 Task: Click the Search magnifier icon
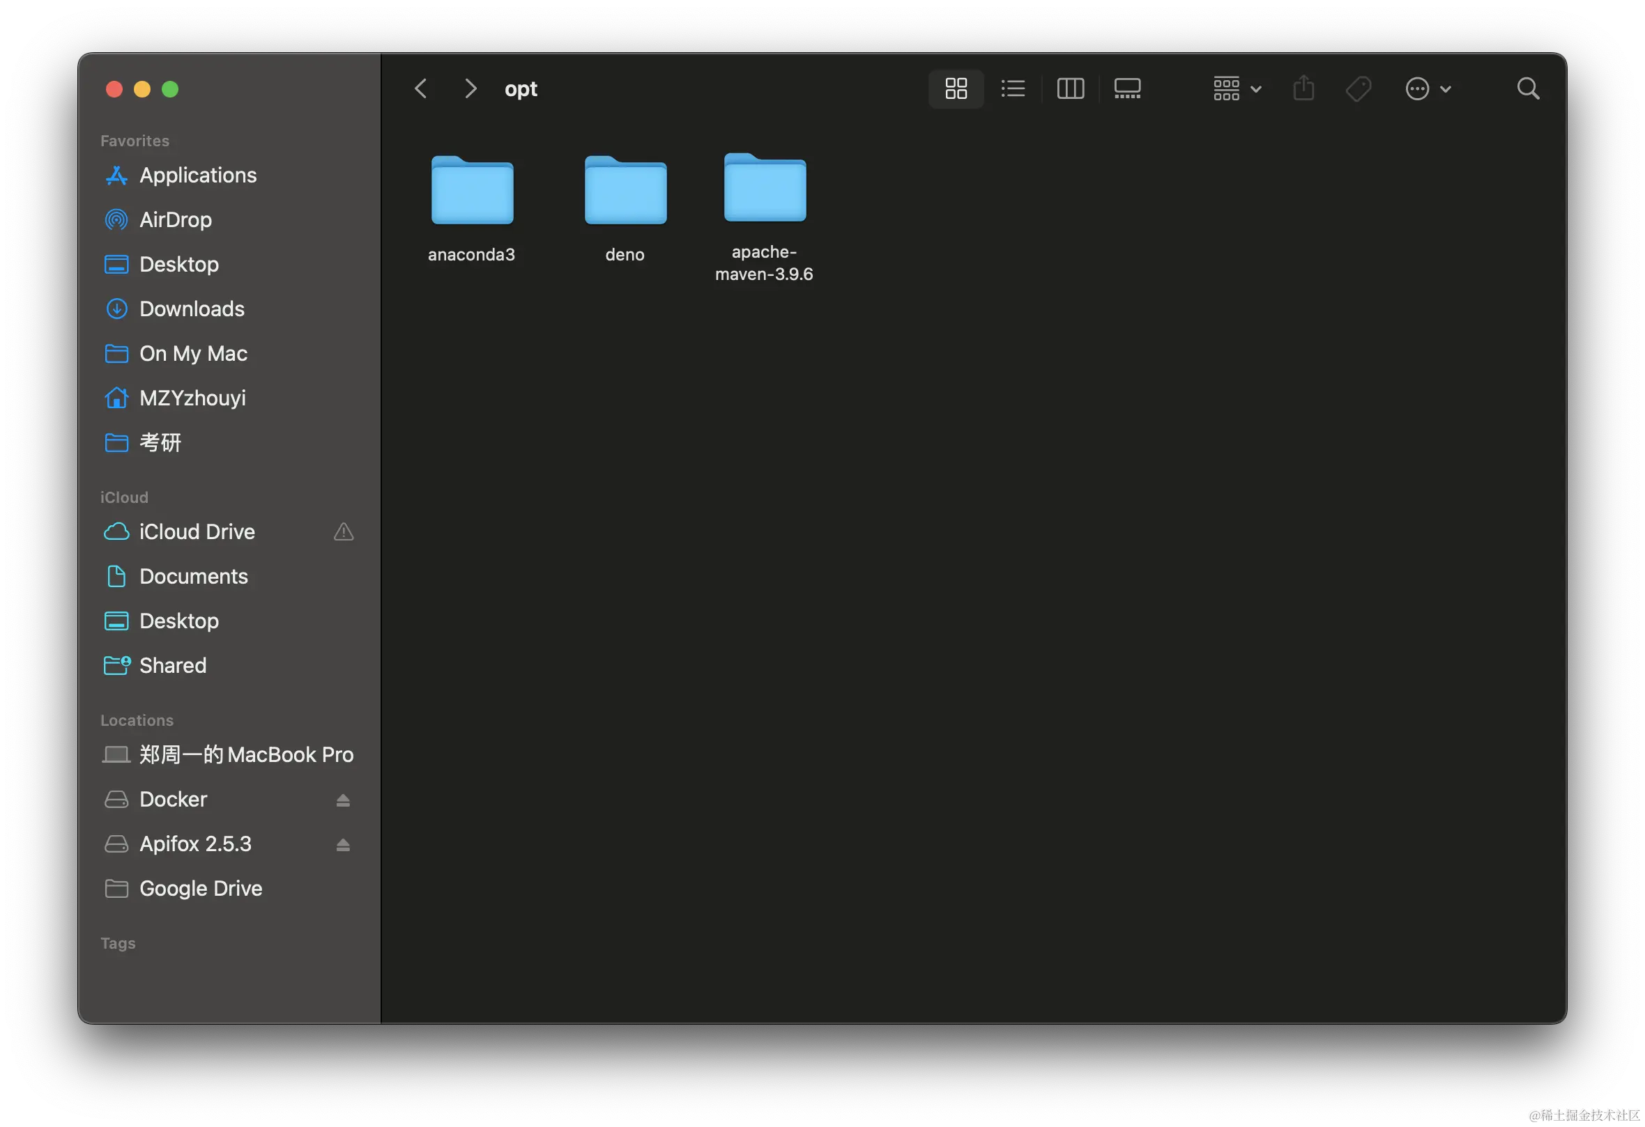1528,88
